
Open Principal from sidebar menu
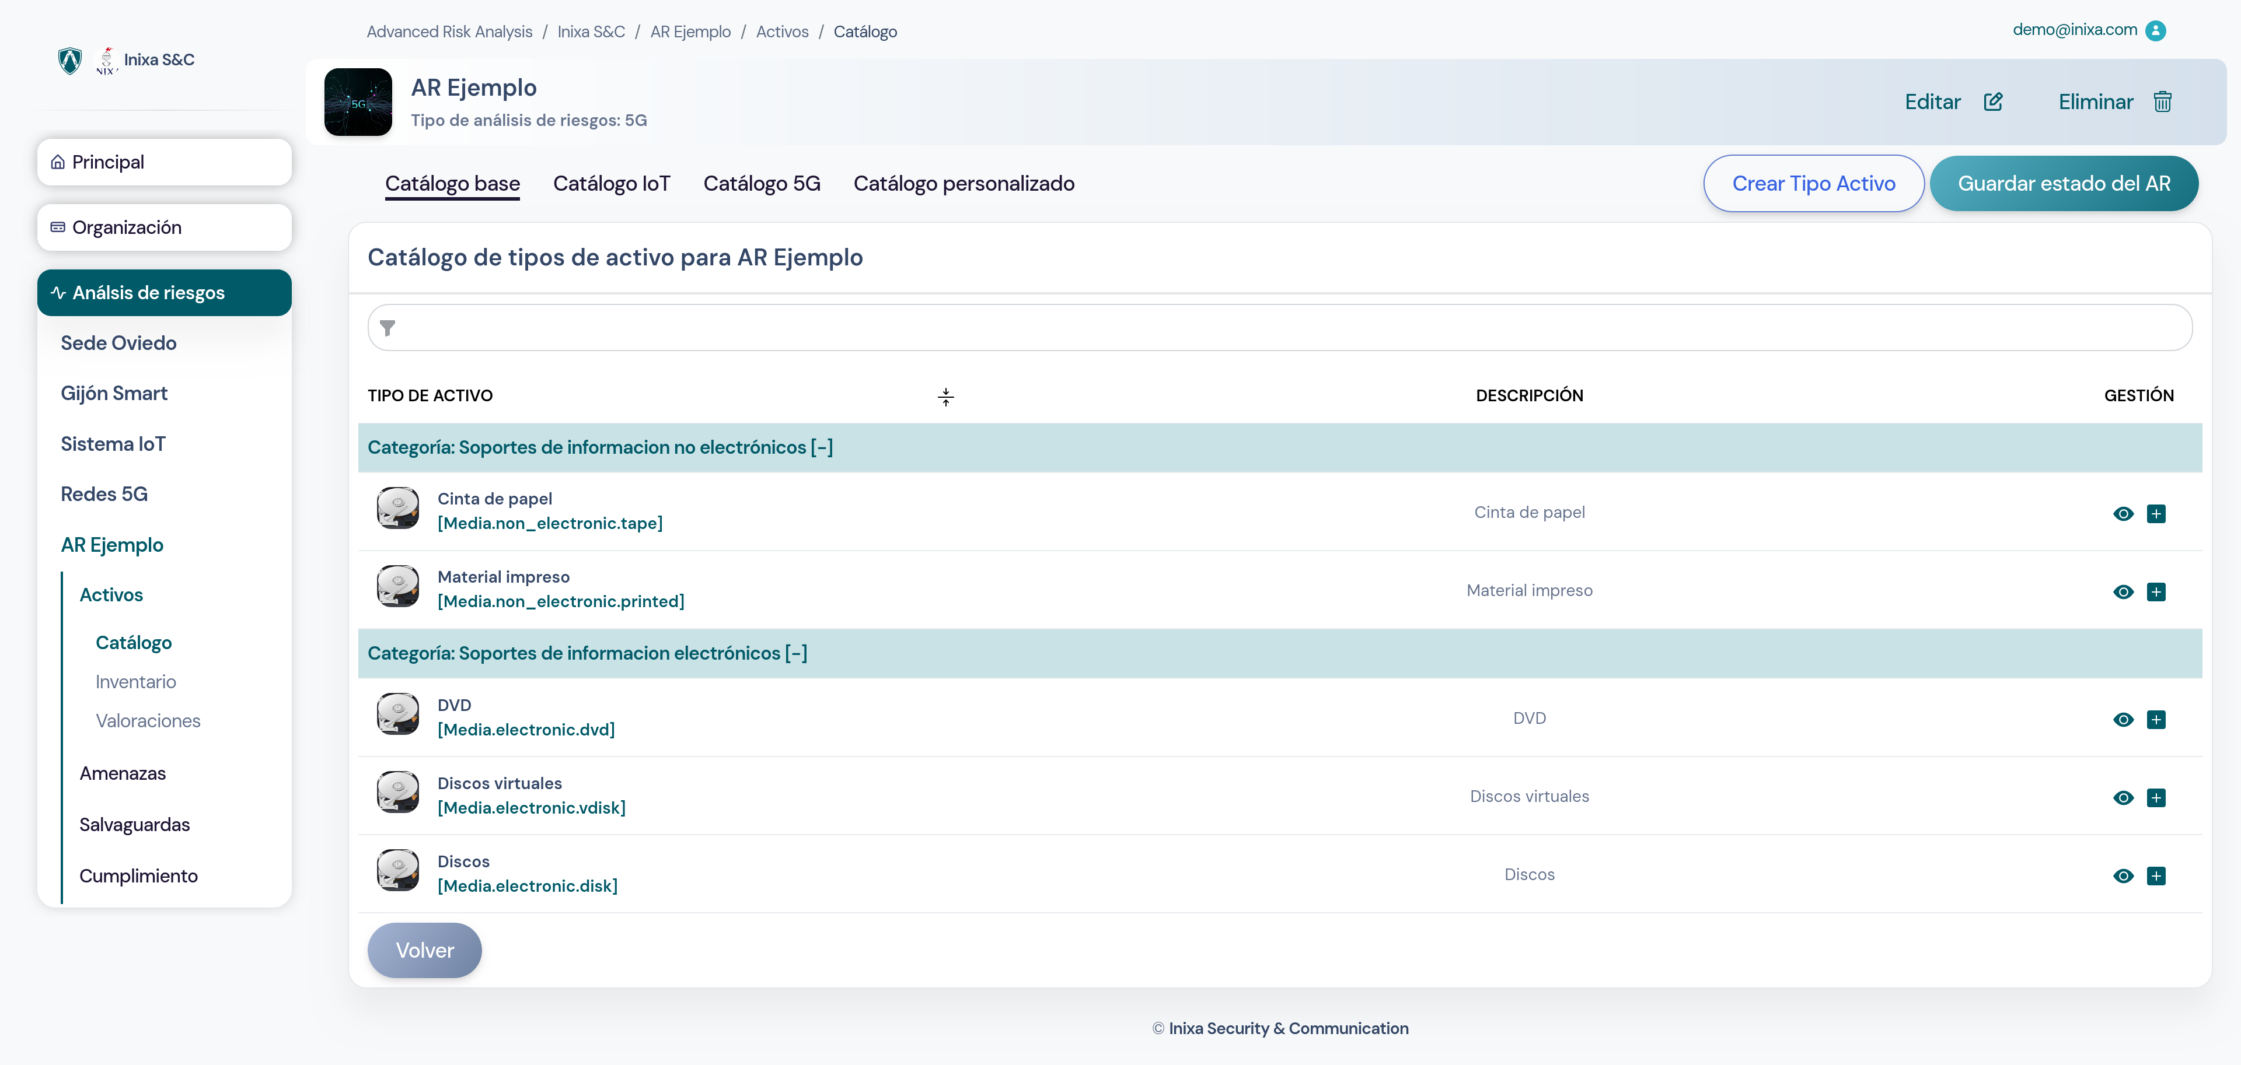(165, 162)
